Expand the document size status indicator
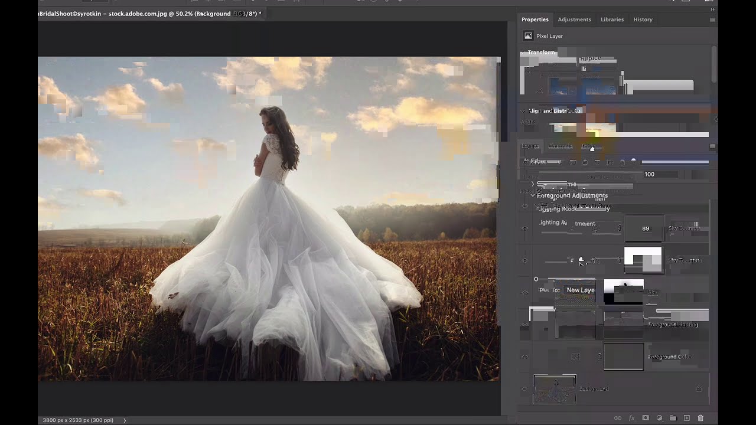This screenshot has width=756, height=425. 124,420
